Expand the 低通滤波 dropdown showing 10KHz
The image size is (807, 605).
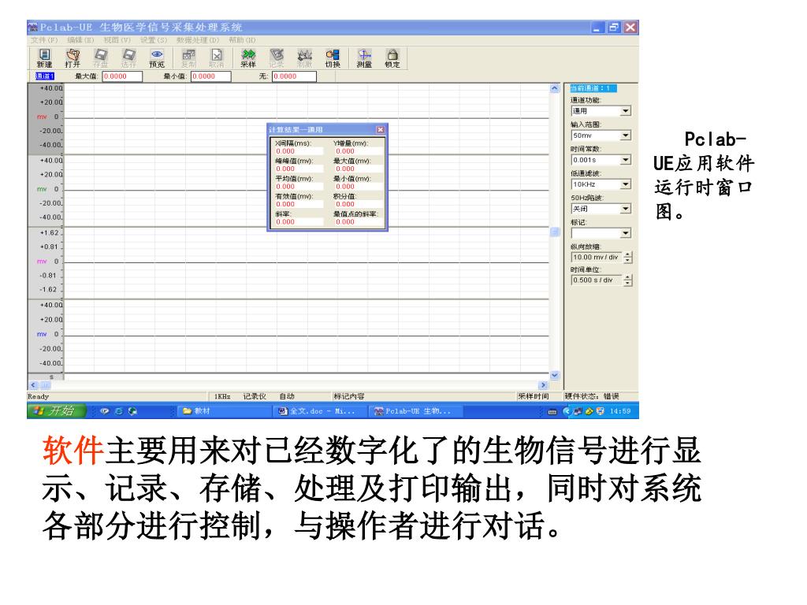pyautogui.click(x=625, y=184)
